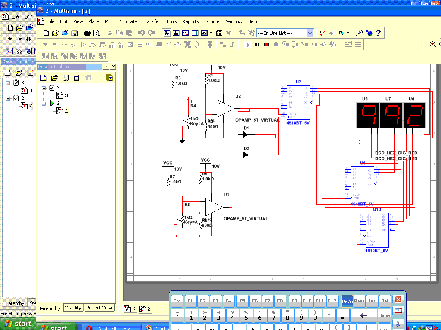Viewport: 441px width, 330px height.
Task: Open the Grapher icon
Action: pyautogui.click(x=205, y=33)
